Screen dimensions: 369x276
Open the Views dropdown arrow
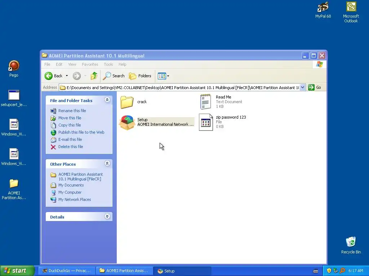[168, 76]
